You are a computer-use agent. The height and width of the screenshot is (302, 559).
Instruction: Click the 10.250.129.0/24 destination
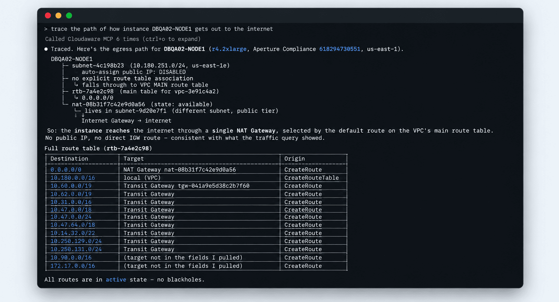coord(76,241)
